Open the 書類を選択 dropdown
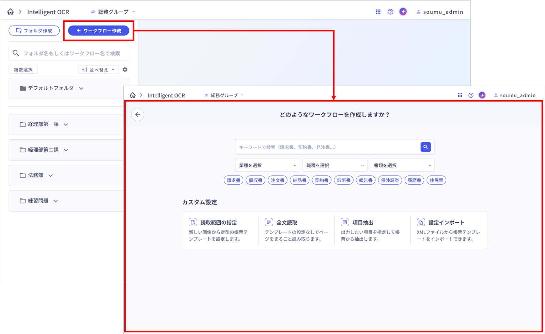 coord(402,165)
